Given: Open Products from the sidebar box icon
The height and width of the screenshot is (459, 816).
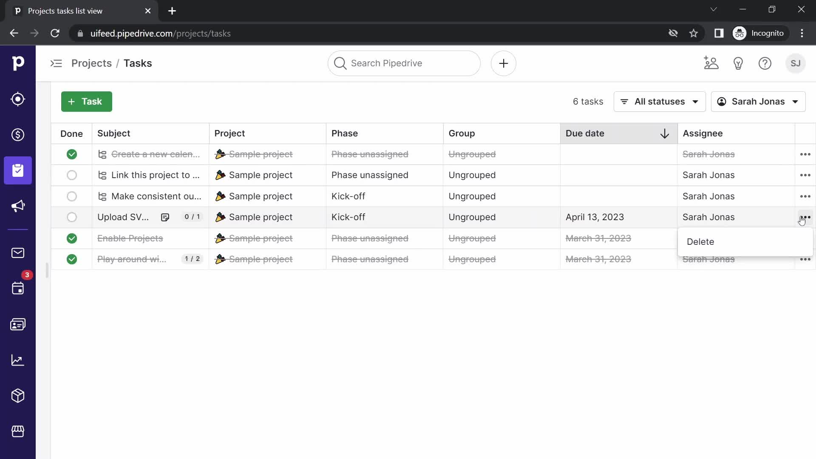Looking at the screenshot, I should click(x=18, y=396).
